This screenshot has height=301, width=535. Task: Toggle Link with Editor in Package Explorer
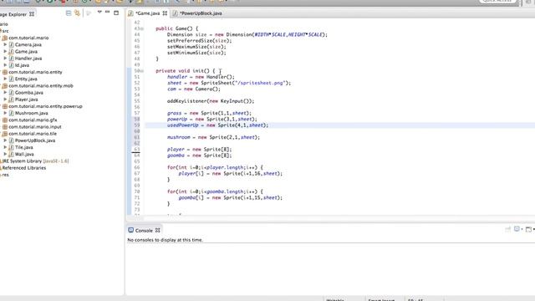pos(78,13)
